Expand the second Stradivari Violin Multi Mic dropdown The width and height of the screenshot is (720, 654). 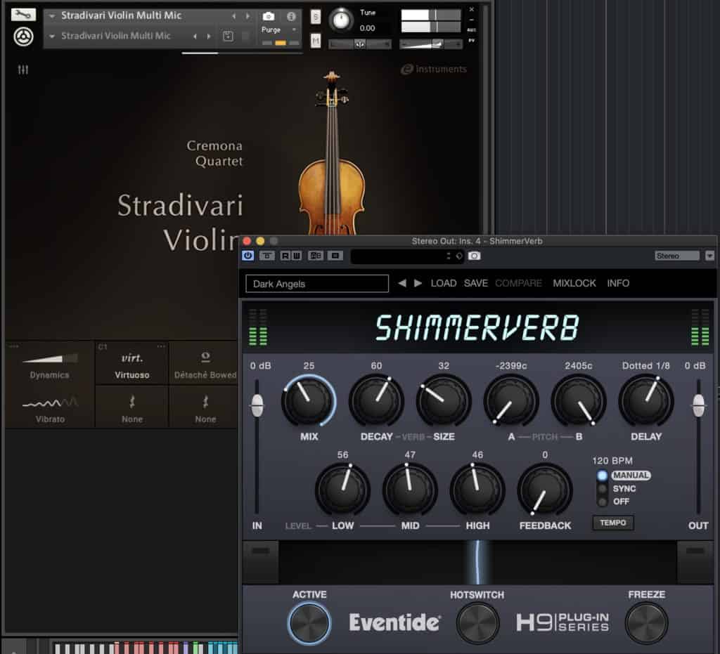pyautogui.click(x=52, y=36)
